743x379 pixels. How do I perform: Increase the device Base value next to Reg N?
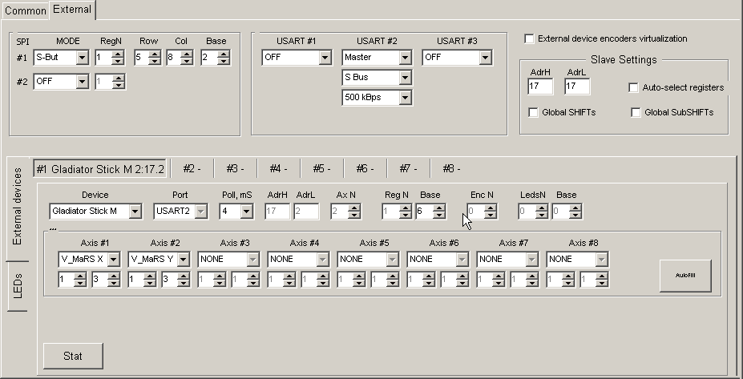[x=438, y=208]
